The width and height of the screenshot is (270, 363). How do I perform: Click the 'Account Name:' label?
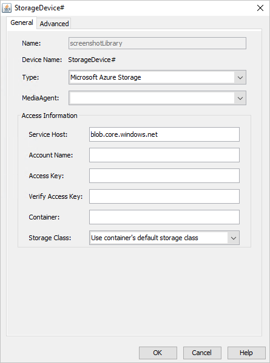pos(51,155)
